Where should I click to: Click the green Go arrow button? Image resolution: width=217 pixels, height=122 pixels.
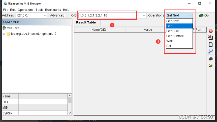[x=204, y=15]
